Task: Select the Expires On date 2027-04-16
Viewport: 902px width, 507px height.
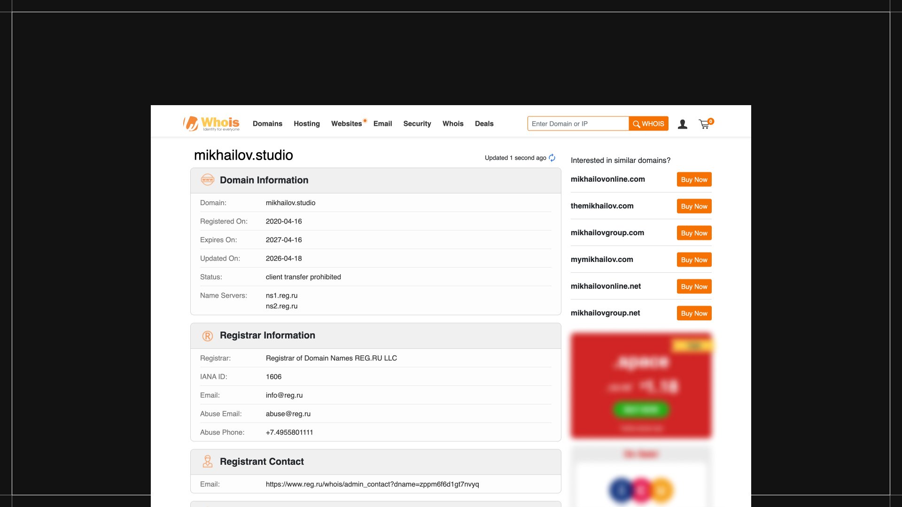Action: coord(284,240)
